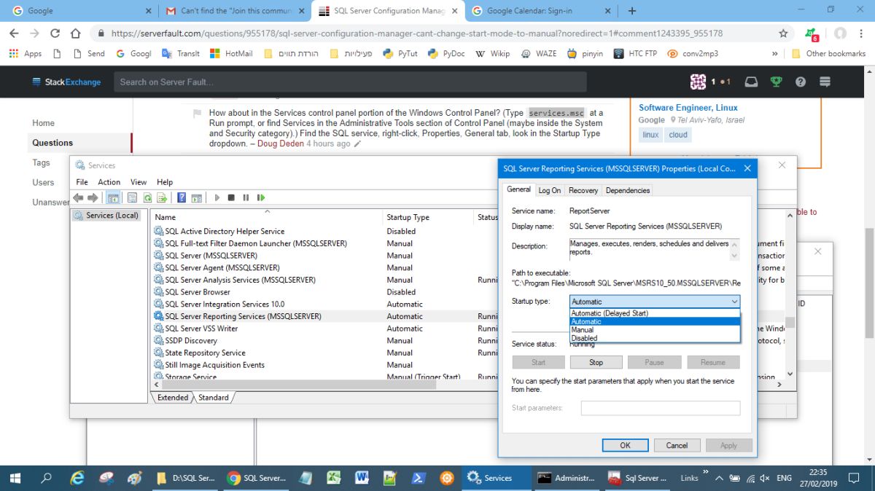Focus the Search on Server Fault box
Viewport: 875px width, 491px height.
tap(350, 82)
